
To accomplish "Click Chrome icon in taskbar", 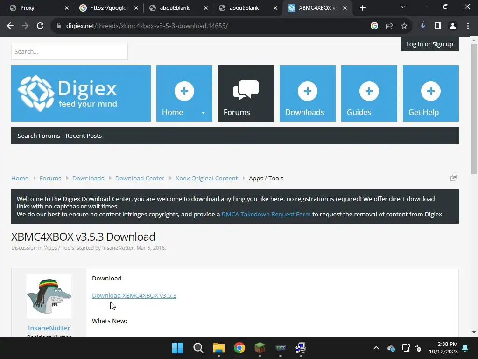I will pos(239,348).
